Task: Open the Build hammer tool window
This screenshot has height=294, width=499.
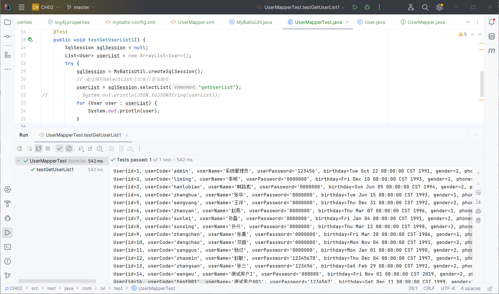Action: tap(8, 204)
